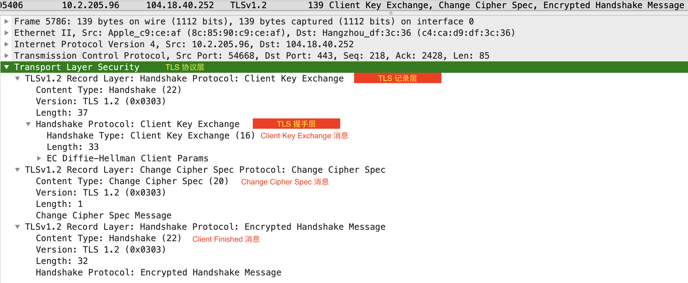Collapse the Change Cipher Spec record layer

tap(17, 169)
